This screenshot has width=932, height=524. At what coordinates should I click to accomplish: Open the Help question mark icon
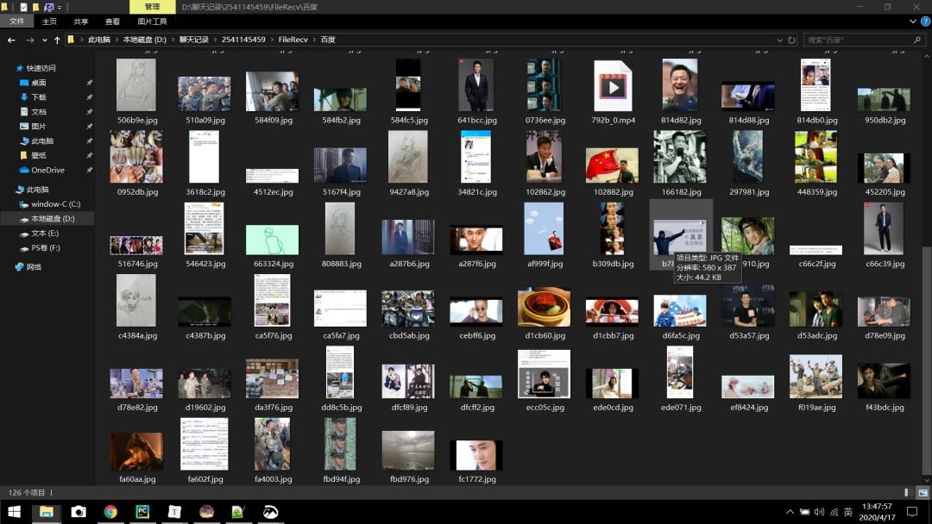[x=925, y=22]
